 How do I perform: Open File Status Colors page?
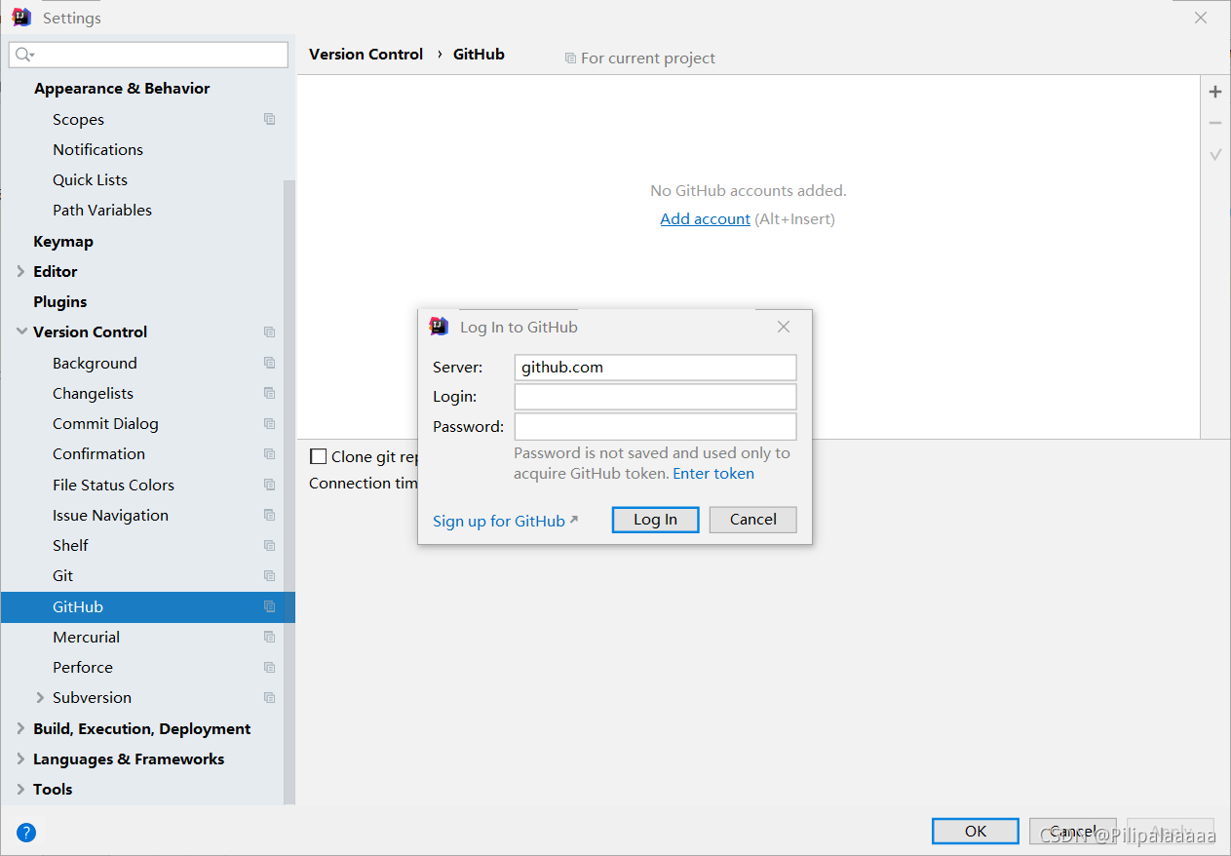[113, 485]
